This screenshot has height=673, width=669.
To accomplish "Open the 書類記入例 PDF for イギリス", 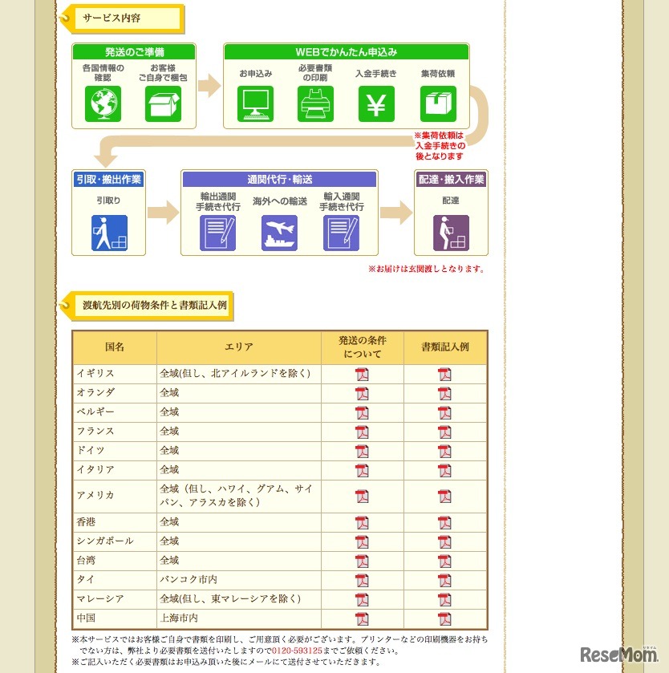I will click(x=444, y=375).
